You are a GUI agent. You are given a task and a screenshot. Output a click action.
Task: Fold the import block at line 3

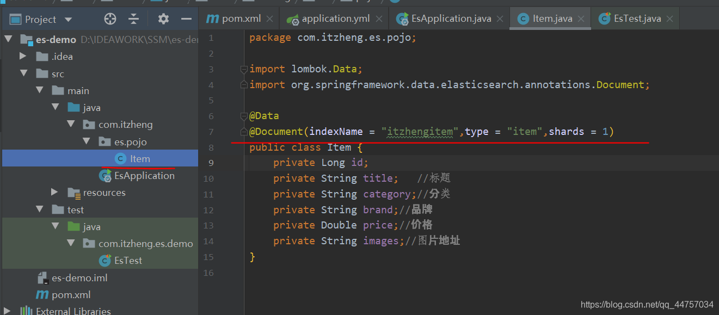pyautogui.click(x=244, y=69)
